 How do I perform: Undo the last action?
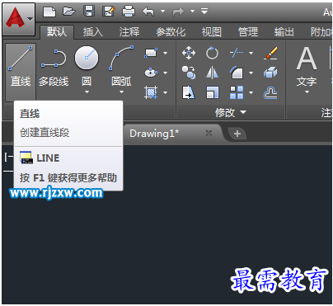tap(148, 12)
